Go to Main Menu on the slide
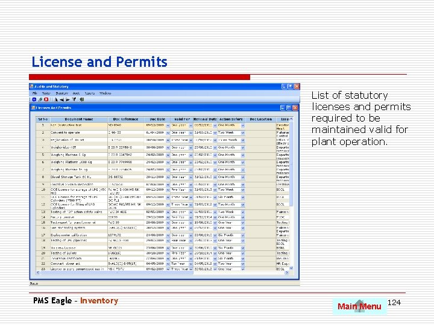434x325 pixels. (359, 306)
